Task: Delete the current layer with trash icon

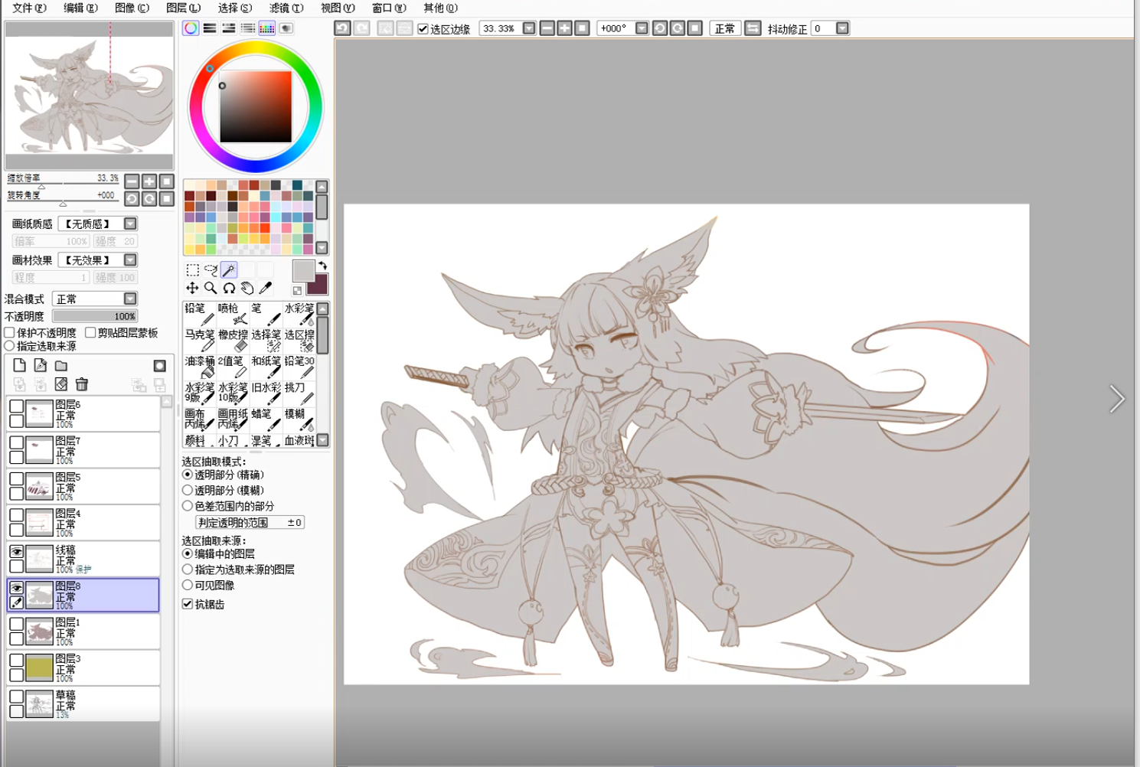Action: [82, 384]
